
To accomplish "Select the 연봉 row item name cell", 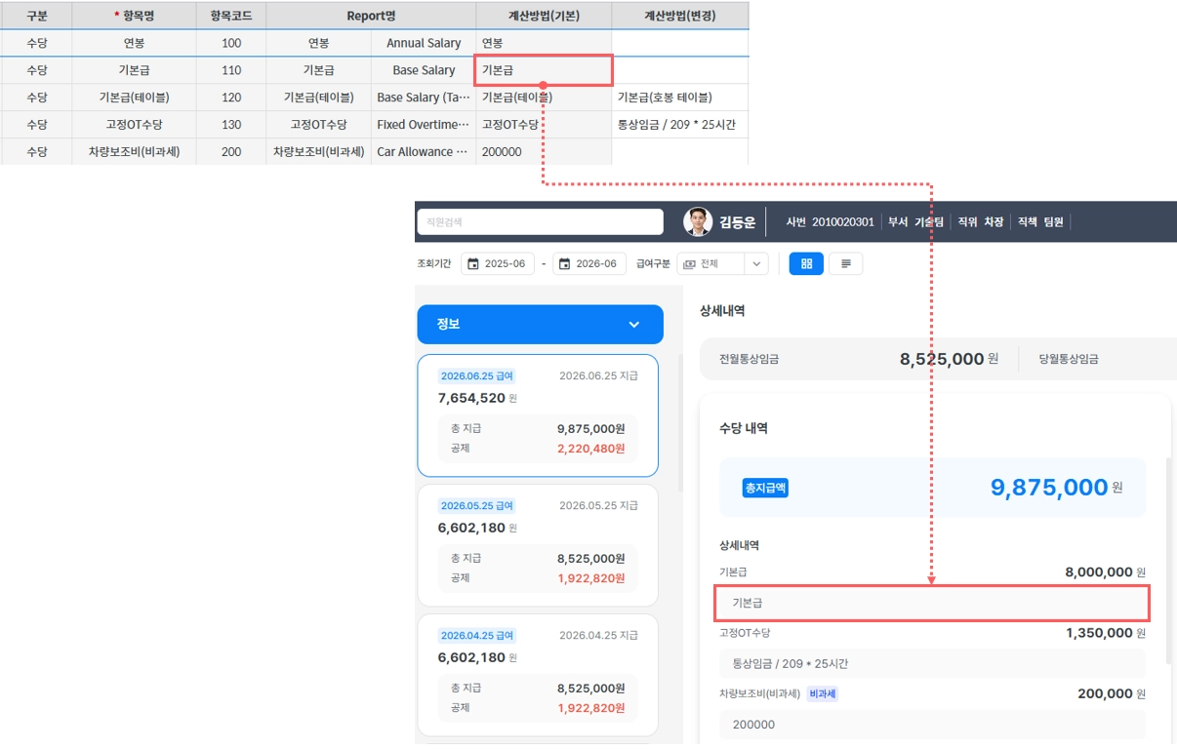I will 134,43.
